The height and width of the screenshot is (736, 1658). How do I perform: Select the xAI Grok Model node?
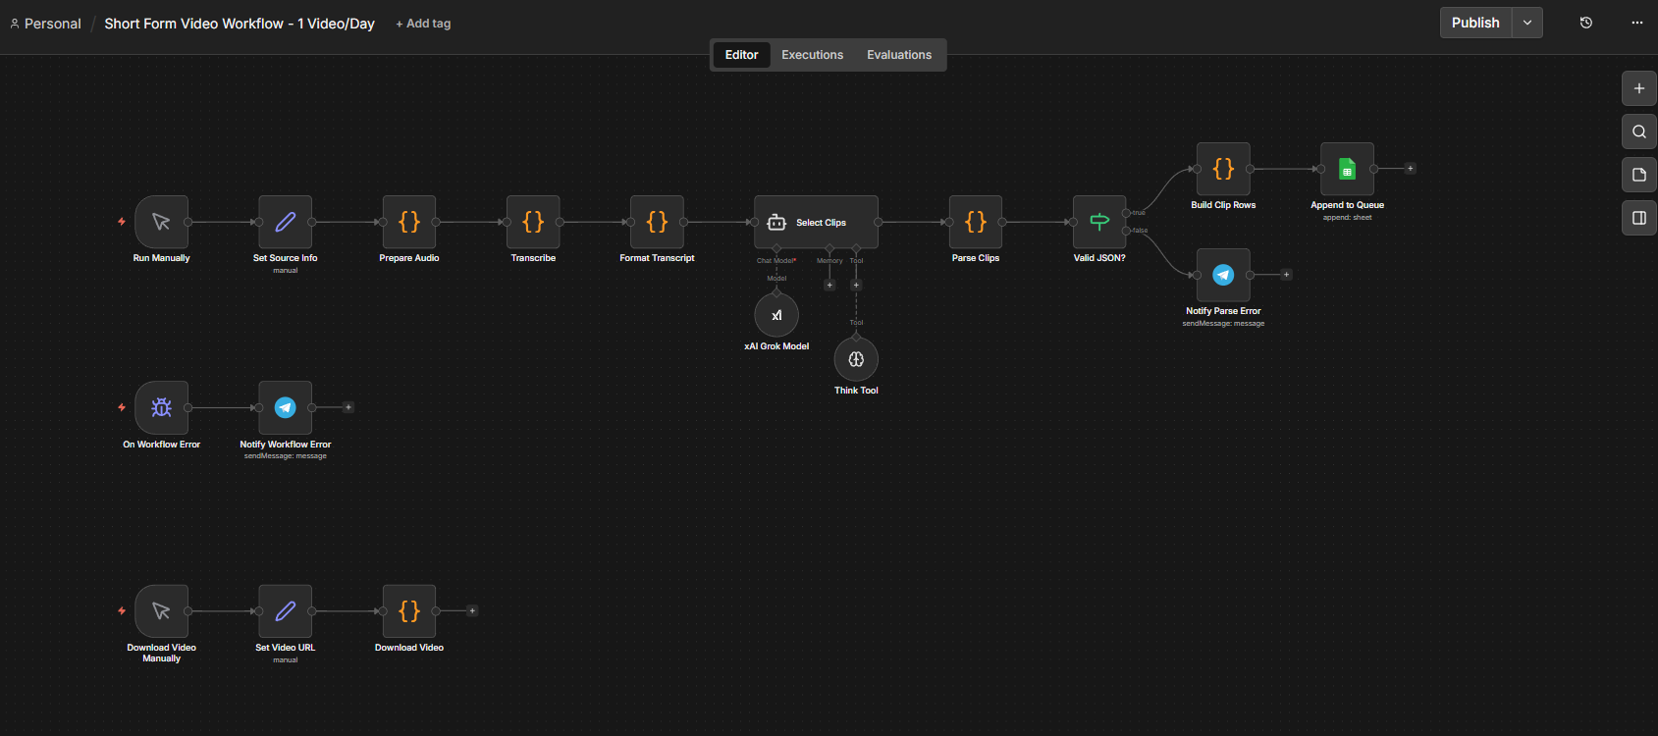(x=776, y=315)
